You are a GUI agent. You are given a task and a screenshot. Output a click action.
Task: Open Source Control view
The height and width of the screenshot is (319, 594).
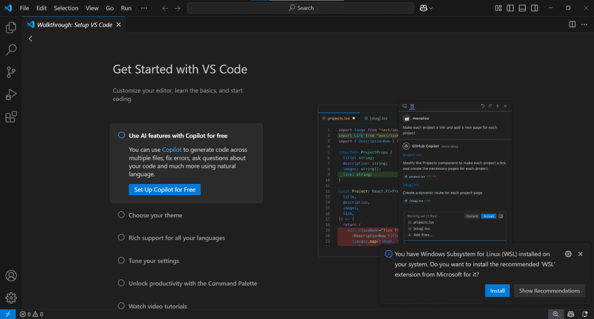coord(11,72)
